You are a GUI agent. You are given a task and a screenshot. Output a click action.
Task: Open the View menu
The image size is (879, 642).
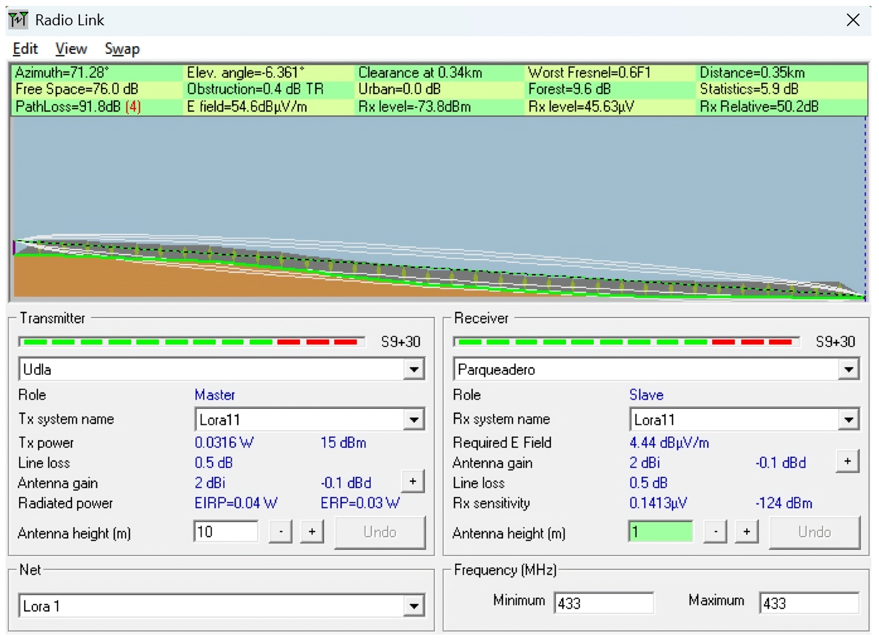[x=71, y=49]
